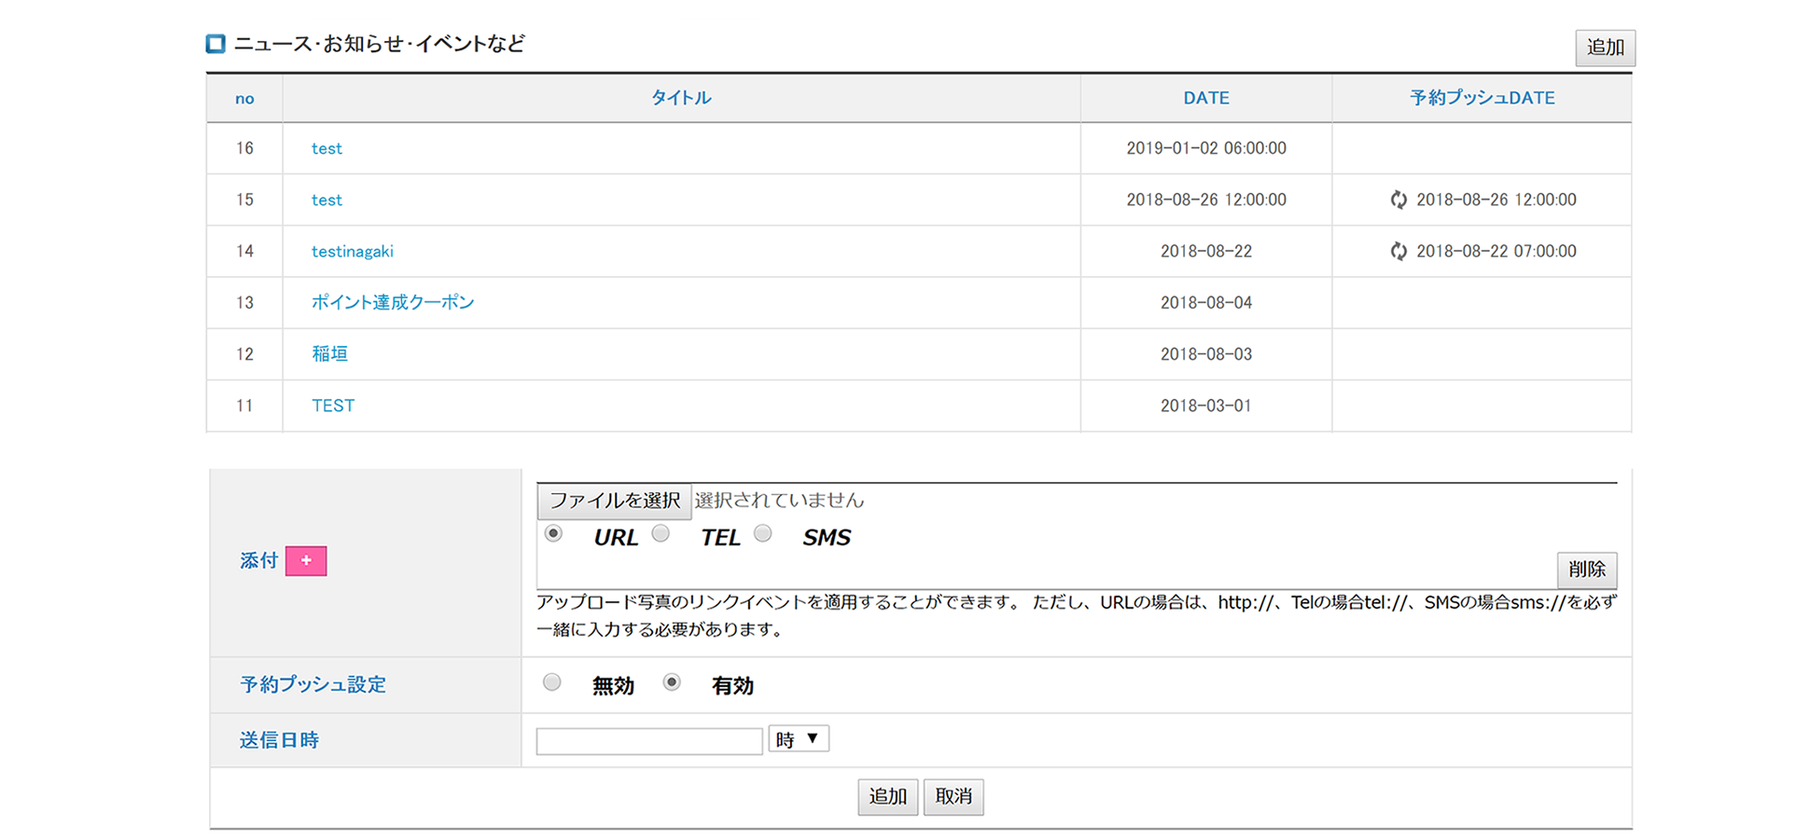The width and height of the screenshot is (1810, 839).
Task: Open the ポイント達成クーポン entry
Action: pyautogui.click(x=393, y=302)
